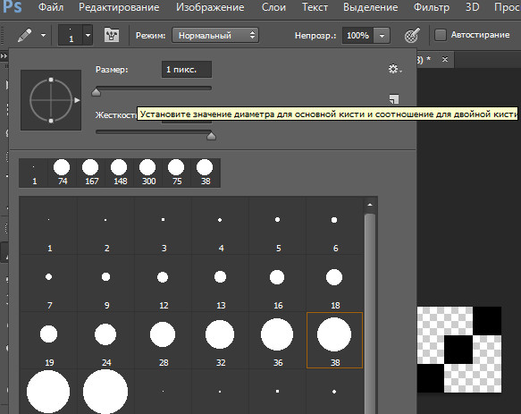521x414 pixels.
Task: Open the Фильтр menu
Action: point(432,7)
